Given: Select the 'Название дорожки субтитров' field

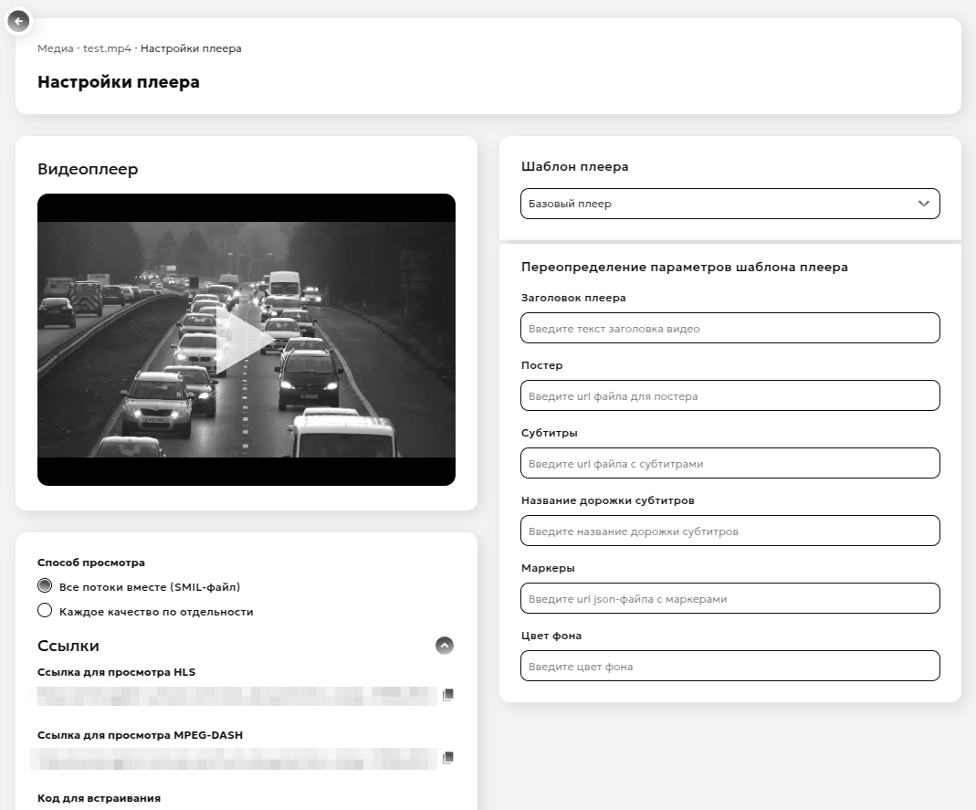Looking at the screenshot, I should 729,531.
